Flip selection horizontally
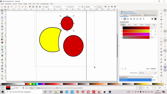The height and width of the screenshot is (94, 167). pos(22,7)
